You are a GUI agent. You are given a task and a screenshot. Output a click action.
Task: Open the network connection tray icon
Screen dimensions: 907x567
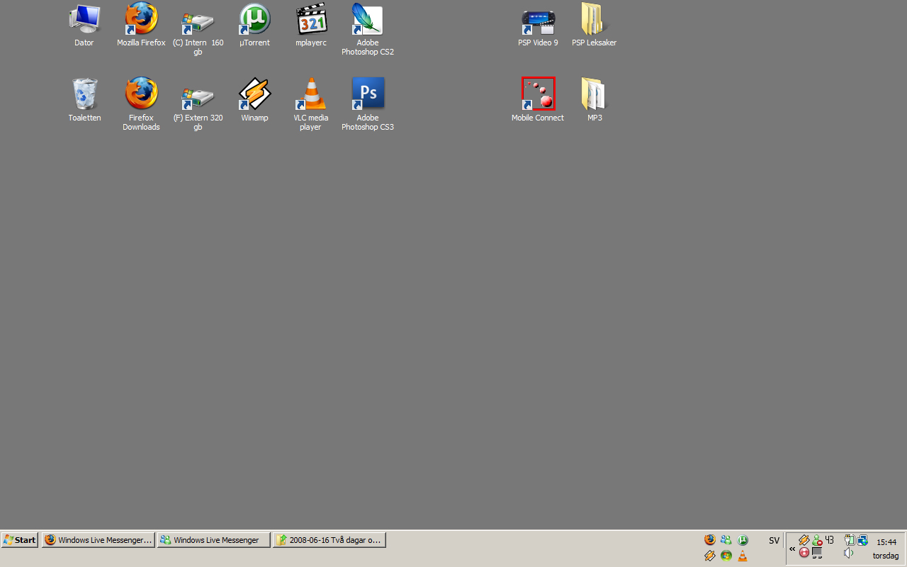click(x=862, y=540)
